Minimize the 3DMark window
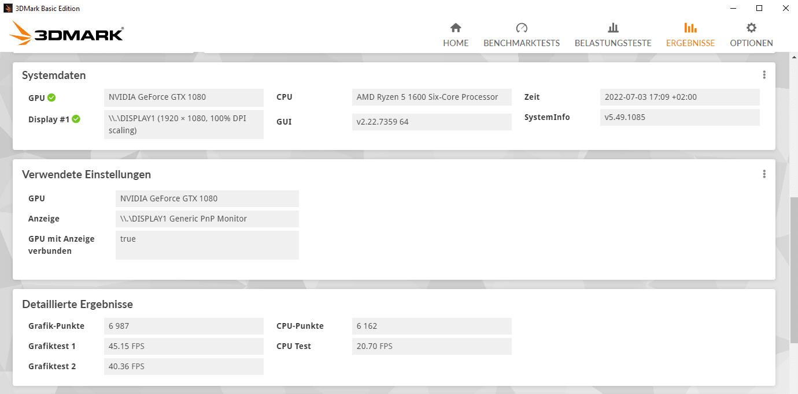 pos(733,8)
